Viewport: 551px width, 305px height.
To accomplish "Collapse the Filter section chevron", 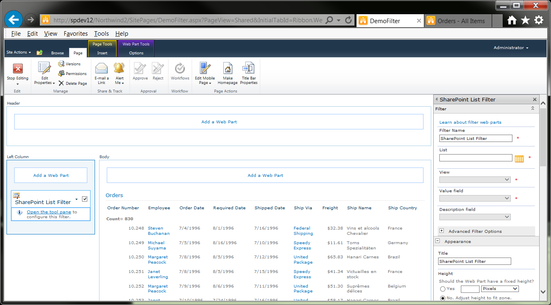I will click(x=533, y=109).
